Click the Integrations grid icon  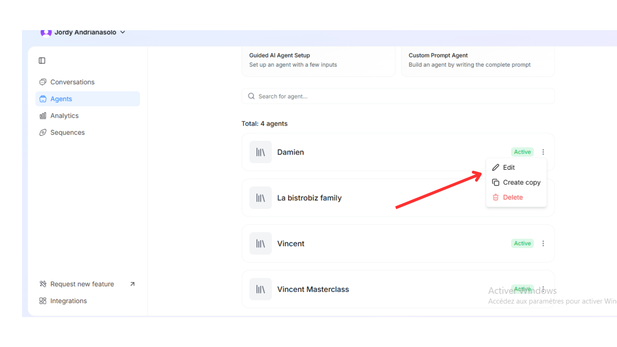tap(43, 301)
